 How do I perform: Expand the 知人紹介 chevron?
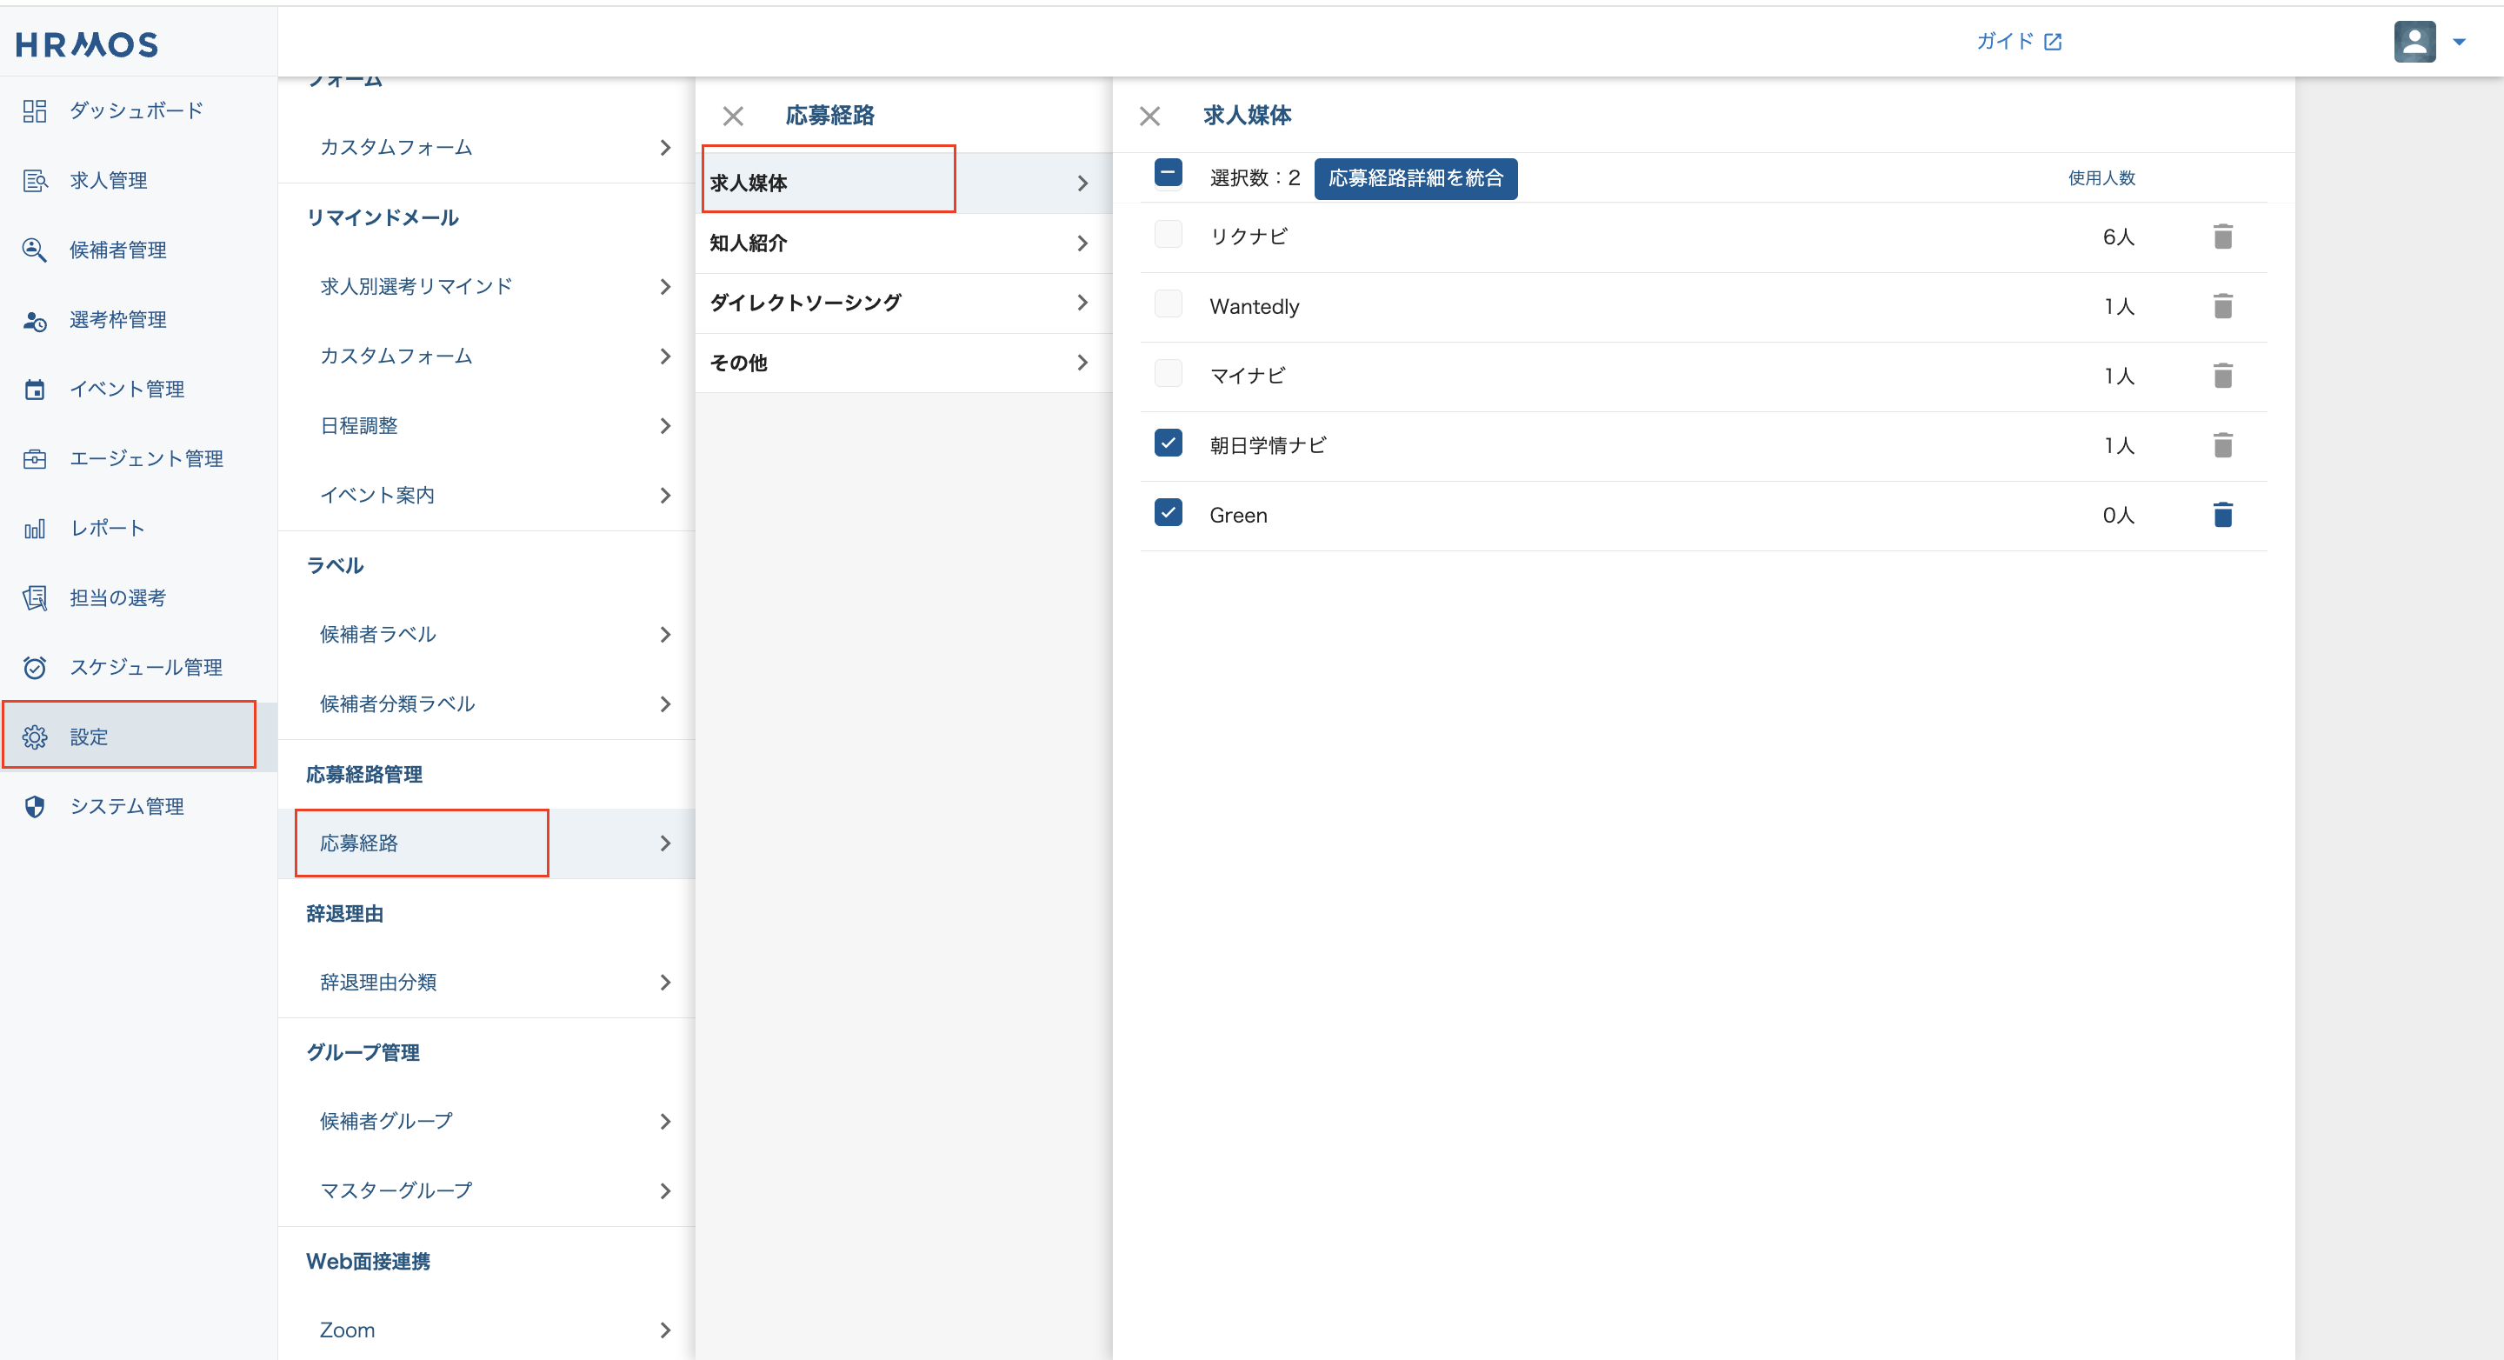pos(1082,243)
